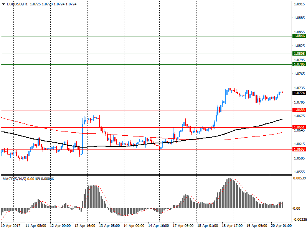Click the 19 Apr 09:00 time axis label
Viewport: 307px width, 230px height.
tap(257, 226)
